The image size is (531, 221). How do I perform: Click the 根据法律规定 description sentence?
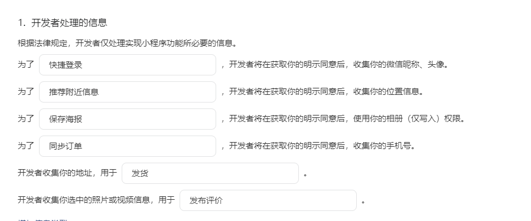[127, 43]
